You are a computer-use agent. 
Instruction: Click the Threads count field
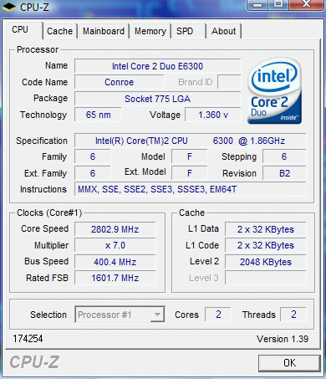[x=293, y=315]
